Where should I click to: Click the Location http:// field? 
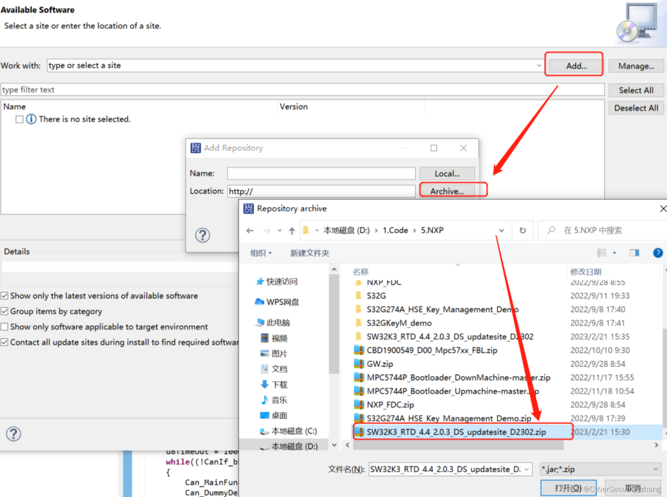coord(321,191)
